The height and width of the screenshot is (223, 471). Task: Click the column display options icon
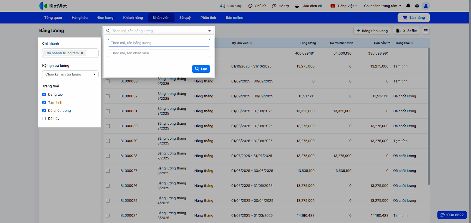click(x=426, y=31)
